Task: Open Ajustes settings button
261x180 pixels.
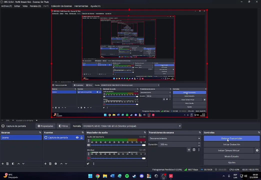Action: click(x=232, y=162)
